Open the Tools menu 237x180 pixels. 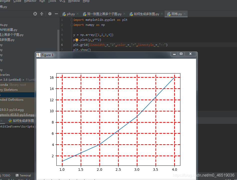click(52, 1)
